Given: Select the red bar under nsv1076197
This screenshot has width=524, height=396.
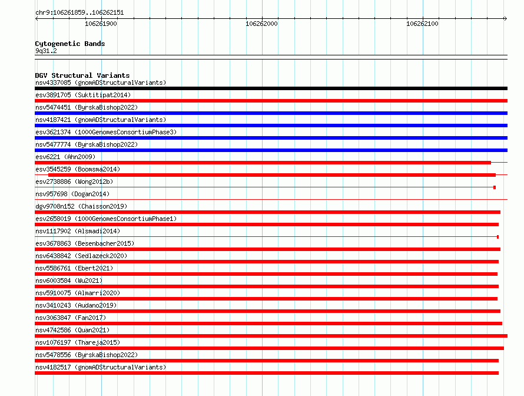Looking at the screenshot, I should (x=269, y=348).
